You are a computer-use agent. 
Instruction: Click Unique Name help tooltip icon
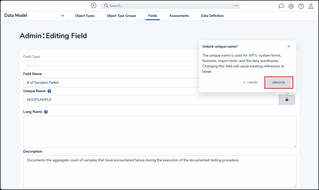tap(49, 91)
